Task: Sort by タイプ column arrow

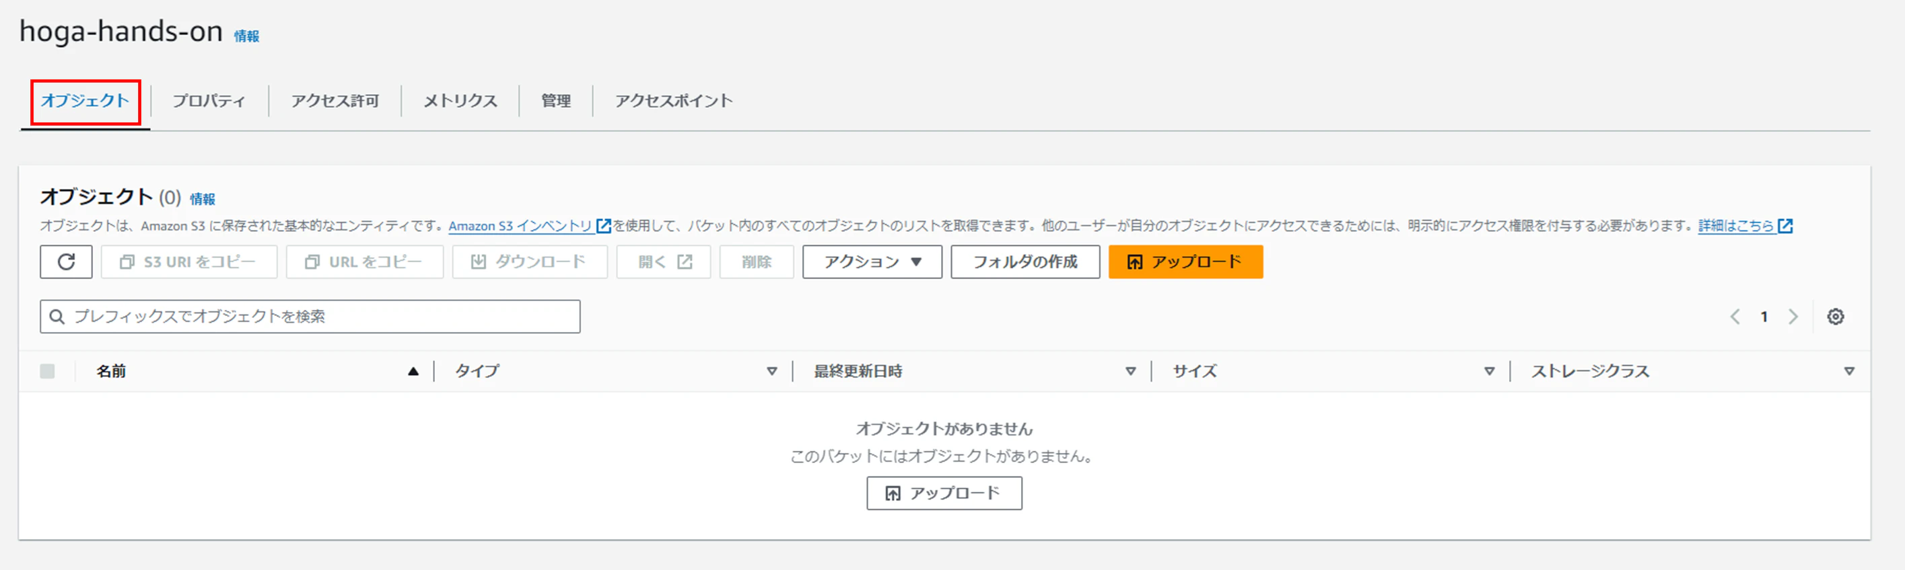Action: point(772,372)
